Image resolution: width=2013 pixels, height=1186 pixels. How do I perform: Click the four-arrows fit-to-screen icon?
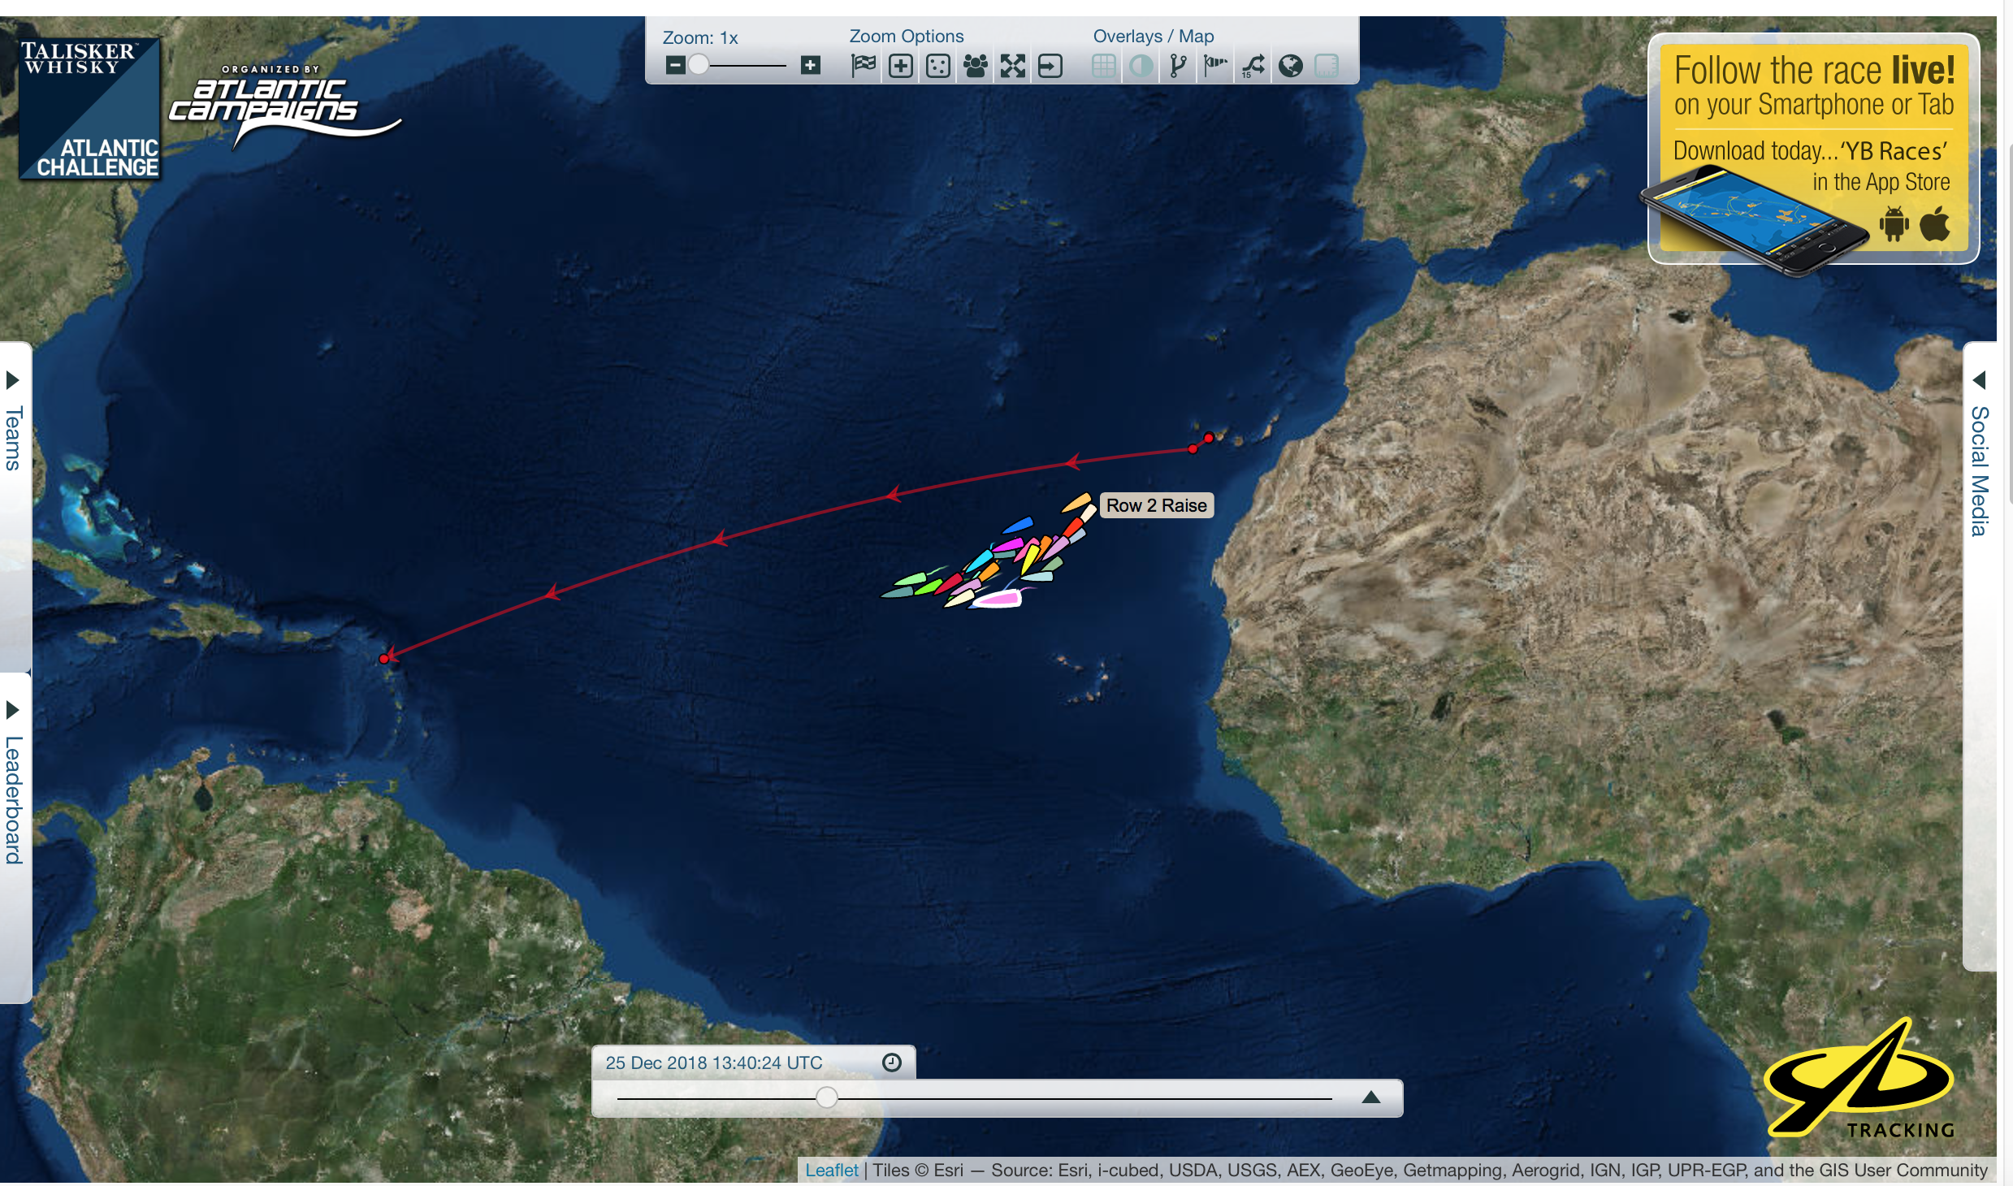point(1012,66)
